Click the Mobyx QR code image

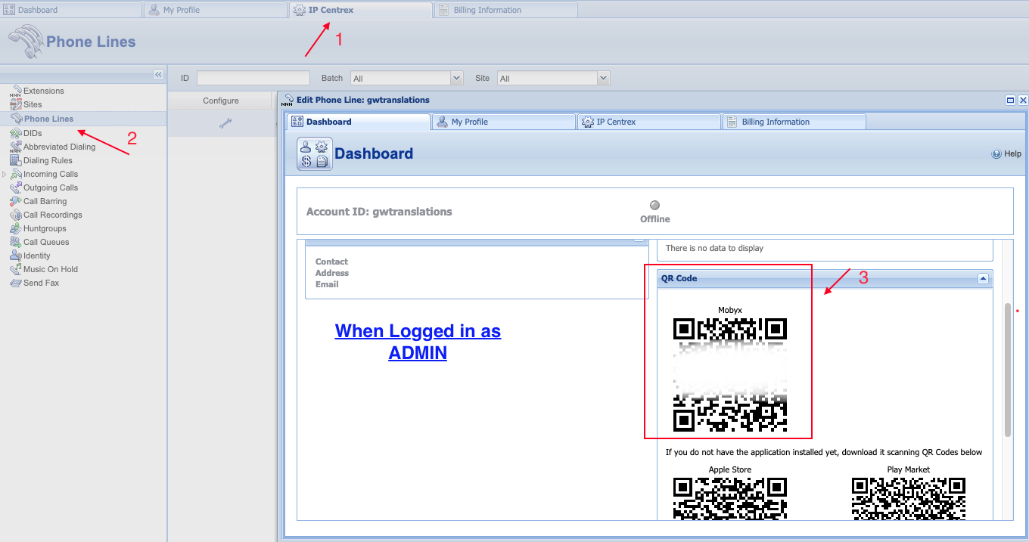click(730, 375)
